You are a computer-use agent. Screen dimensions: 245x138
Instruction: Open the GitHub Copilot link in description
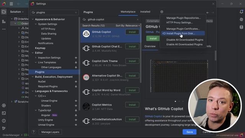pos(154,116)
